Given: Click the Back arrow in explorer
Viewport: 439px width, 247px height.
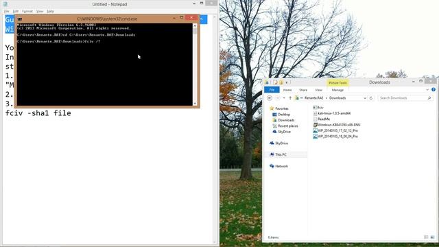Looking at the screenshot, I should [x=270, y=98].
